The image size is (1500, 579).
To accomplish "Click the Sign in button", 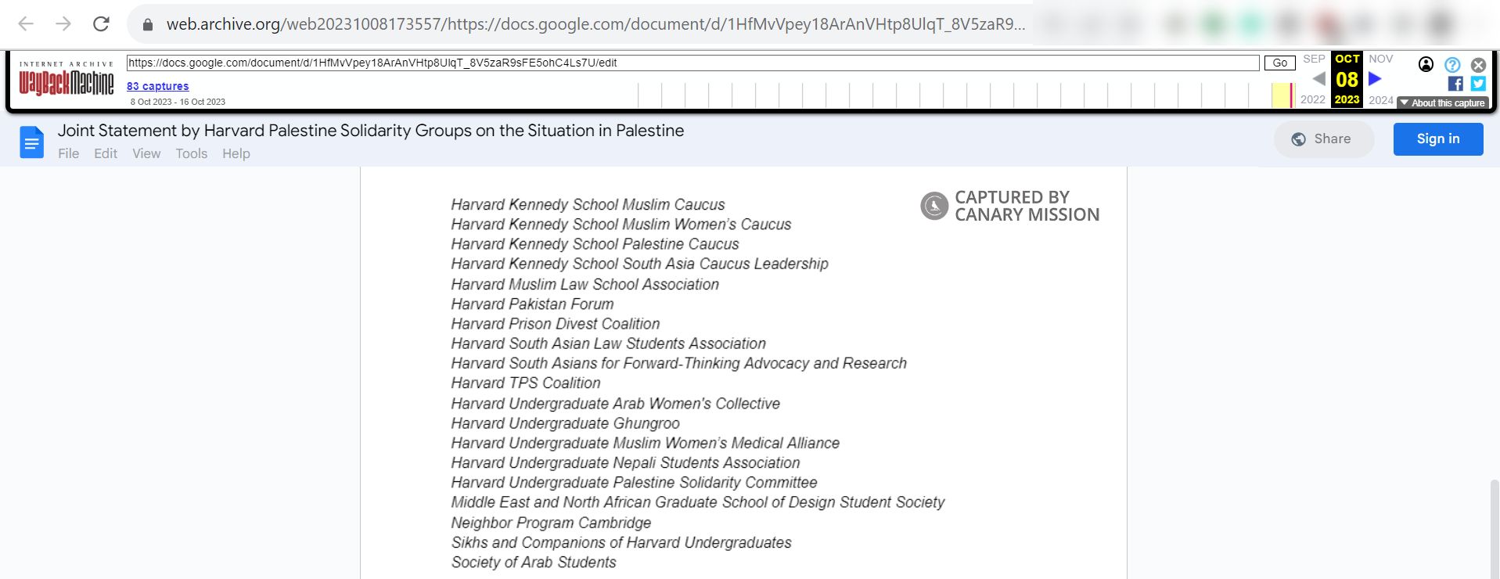I will pos(1437,138).
